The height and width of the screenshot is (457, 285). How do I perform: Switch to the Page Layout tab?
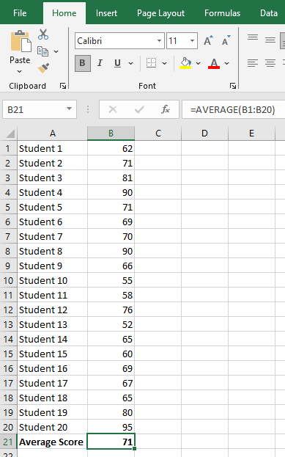[160, 13]
